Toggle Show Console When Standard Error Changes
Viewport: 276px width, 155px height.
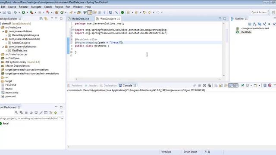pos(236,85)
